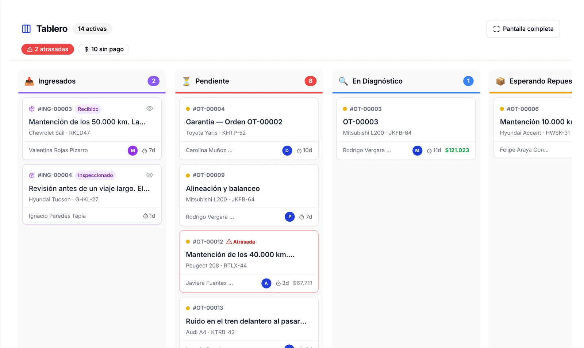Filter by 2 atrasadas badge
584x348 pixels.
[48, 49]
